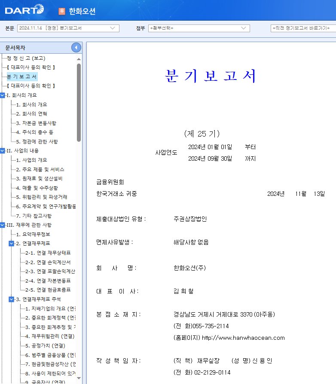Screen dimensions: 336x384
Task: Click the http://www.hanwhaocean.com homepage text
Action: [x=243, y=338]
